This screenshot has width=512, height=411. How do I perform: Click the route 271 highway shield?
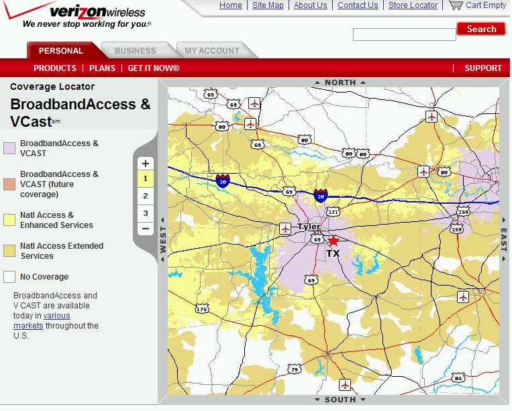(x=333, y=212)
